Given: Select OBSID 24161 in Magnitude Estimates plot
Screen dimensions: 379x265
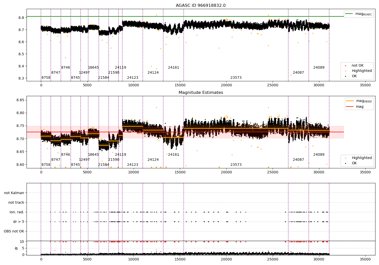Looking at the screenshot, I should click(174, 155).
